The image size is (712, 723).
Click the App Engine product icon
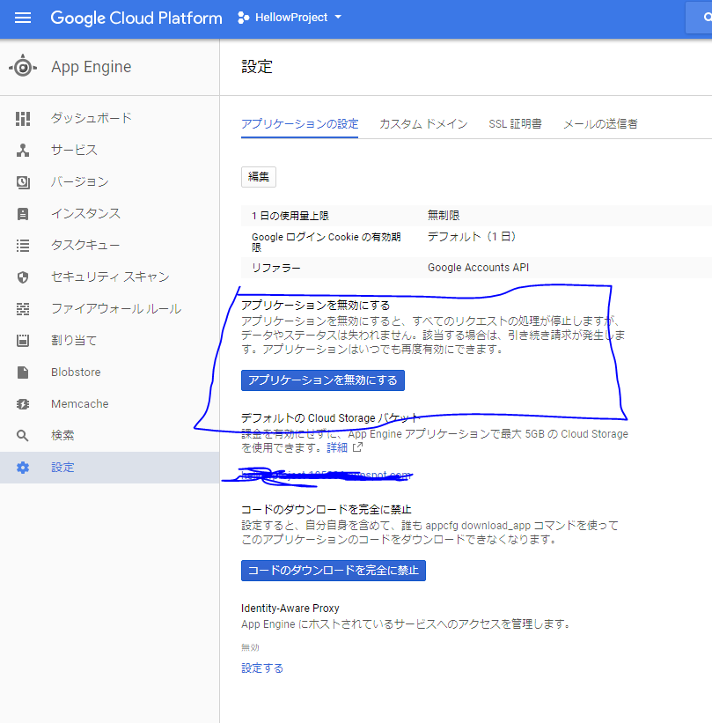pyautogui.click(x=23, y=67)
